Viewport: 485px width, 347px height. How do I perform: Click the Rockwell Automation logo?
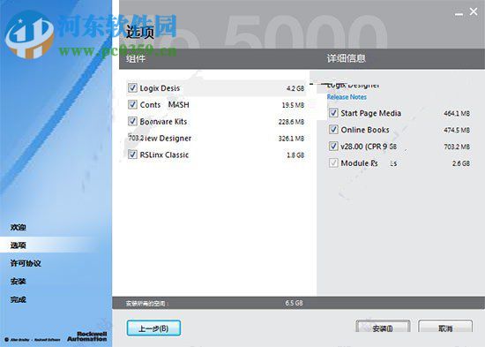87,336
